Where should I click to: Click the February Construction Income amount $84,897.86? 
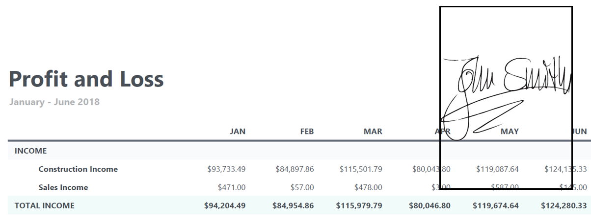tap(295, 169)
